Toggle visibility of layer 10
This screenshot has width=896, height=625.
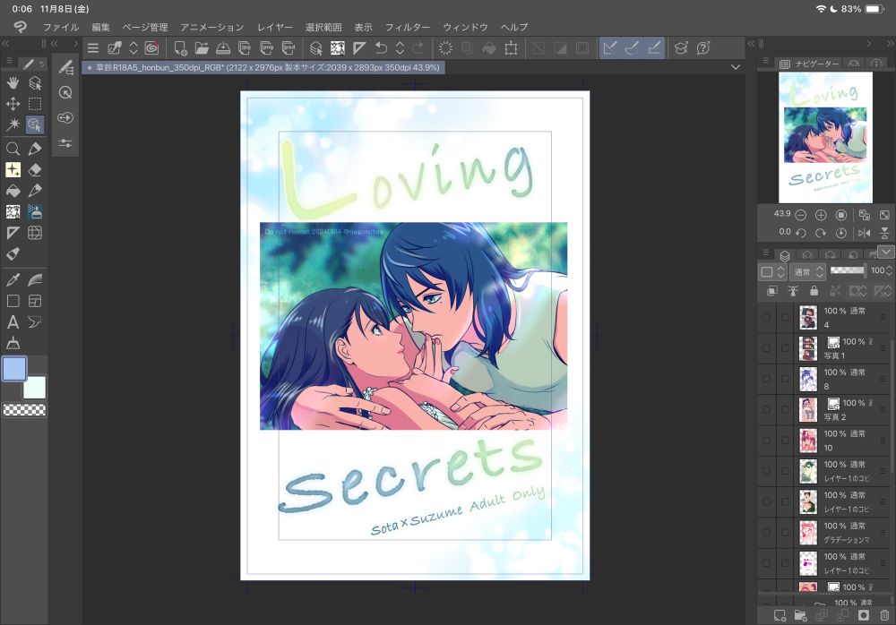pos(766,441)
